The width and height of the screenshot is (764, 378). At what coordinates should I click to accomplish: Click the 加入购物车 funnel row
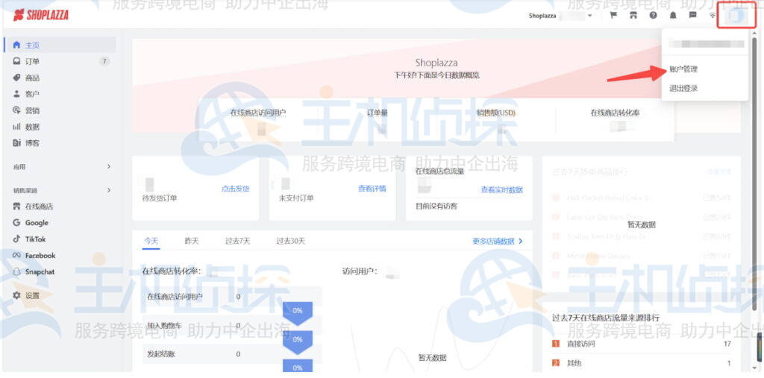[233, 325]
